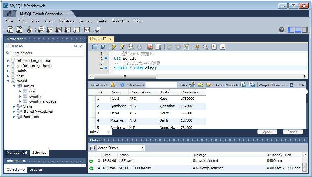Screen dimensions: 312x177
Task: Open the Action Output dropdown
Action: [x=121, y=148]
